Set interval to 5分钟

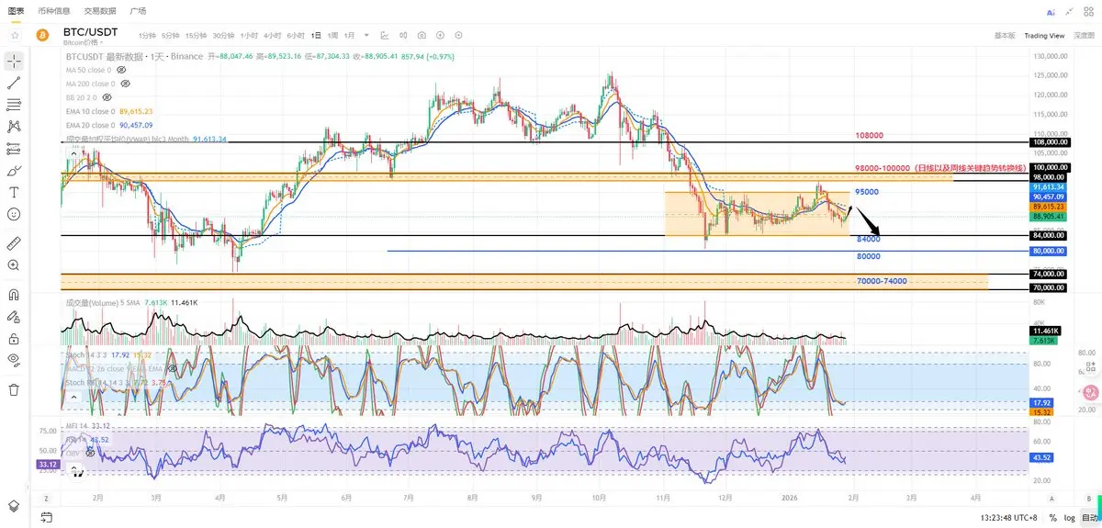tap(170, 35)
